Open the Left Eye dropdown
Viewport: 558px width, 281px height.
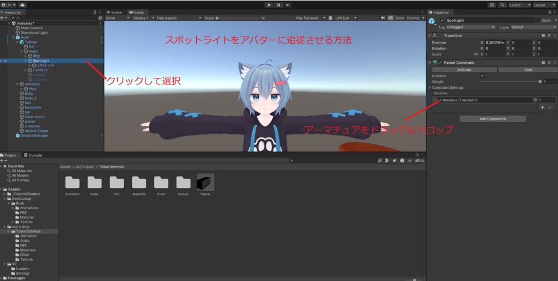tap(345, 18)
